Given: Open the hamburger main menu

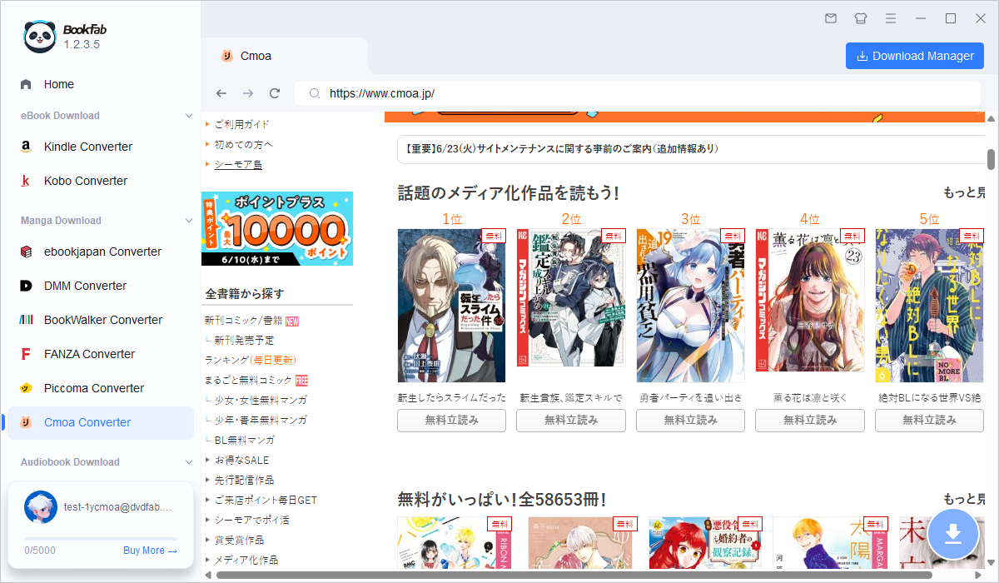Looking at the screenshot, I should 891,18.
